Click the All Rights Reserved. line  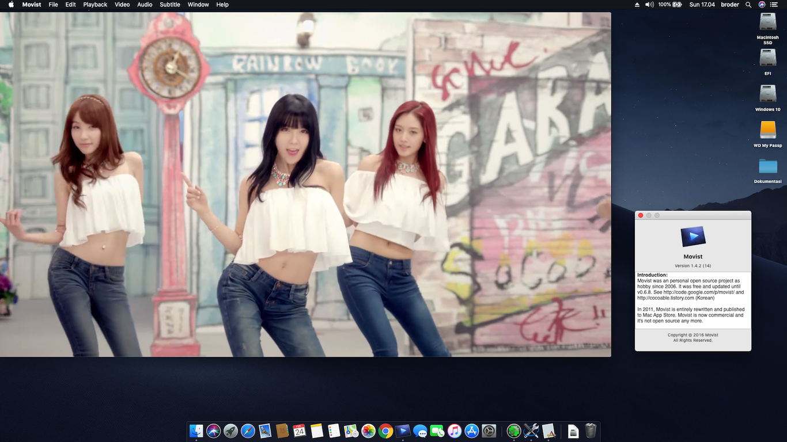click(693, 340)
